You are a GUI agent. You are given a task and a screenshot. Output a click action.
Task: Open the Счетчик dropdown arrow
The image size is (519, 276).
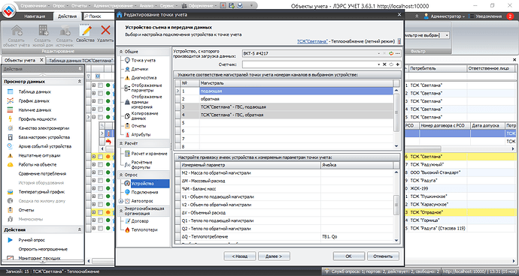pyautogui.click(x=379, y=64)
